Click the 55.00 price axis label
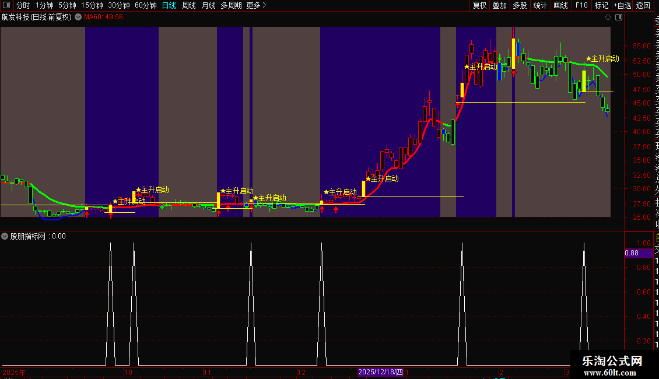This screenshot has height=379, width=659. (x=642, y=46)
